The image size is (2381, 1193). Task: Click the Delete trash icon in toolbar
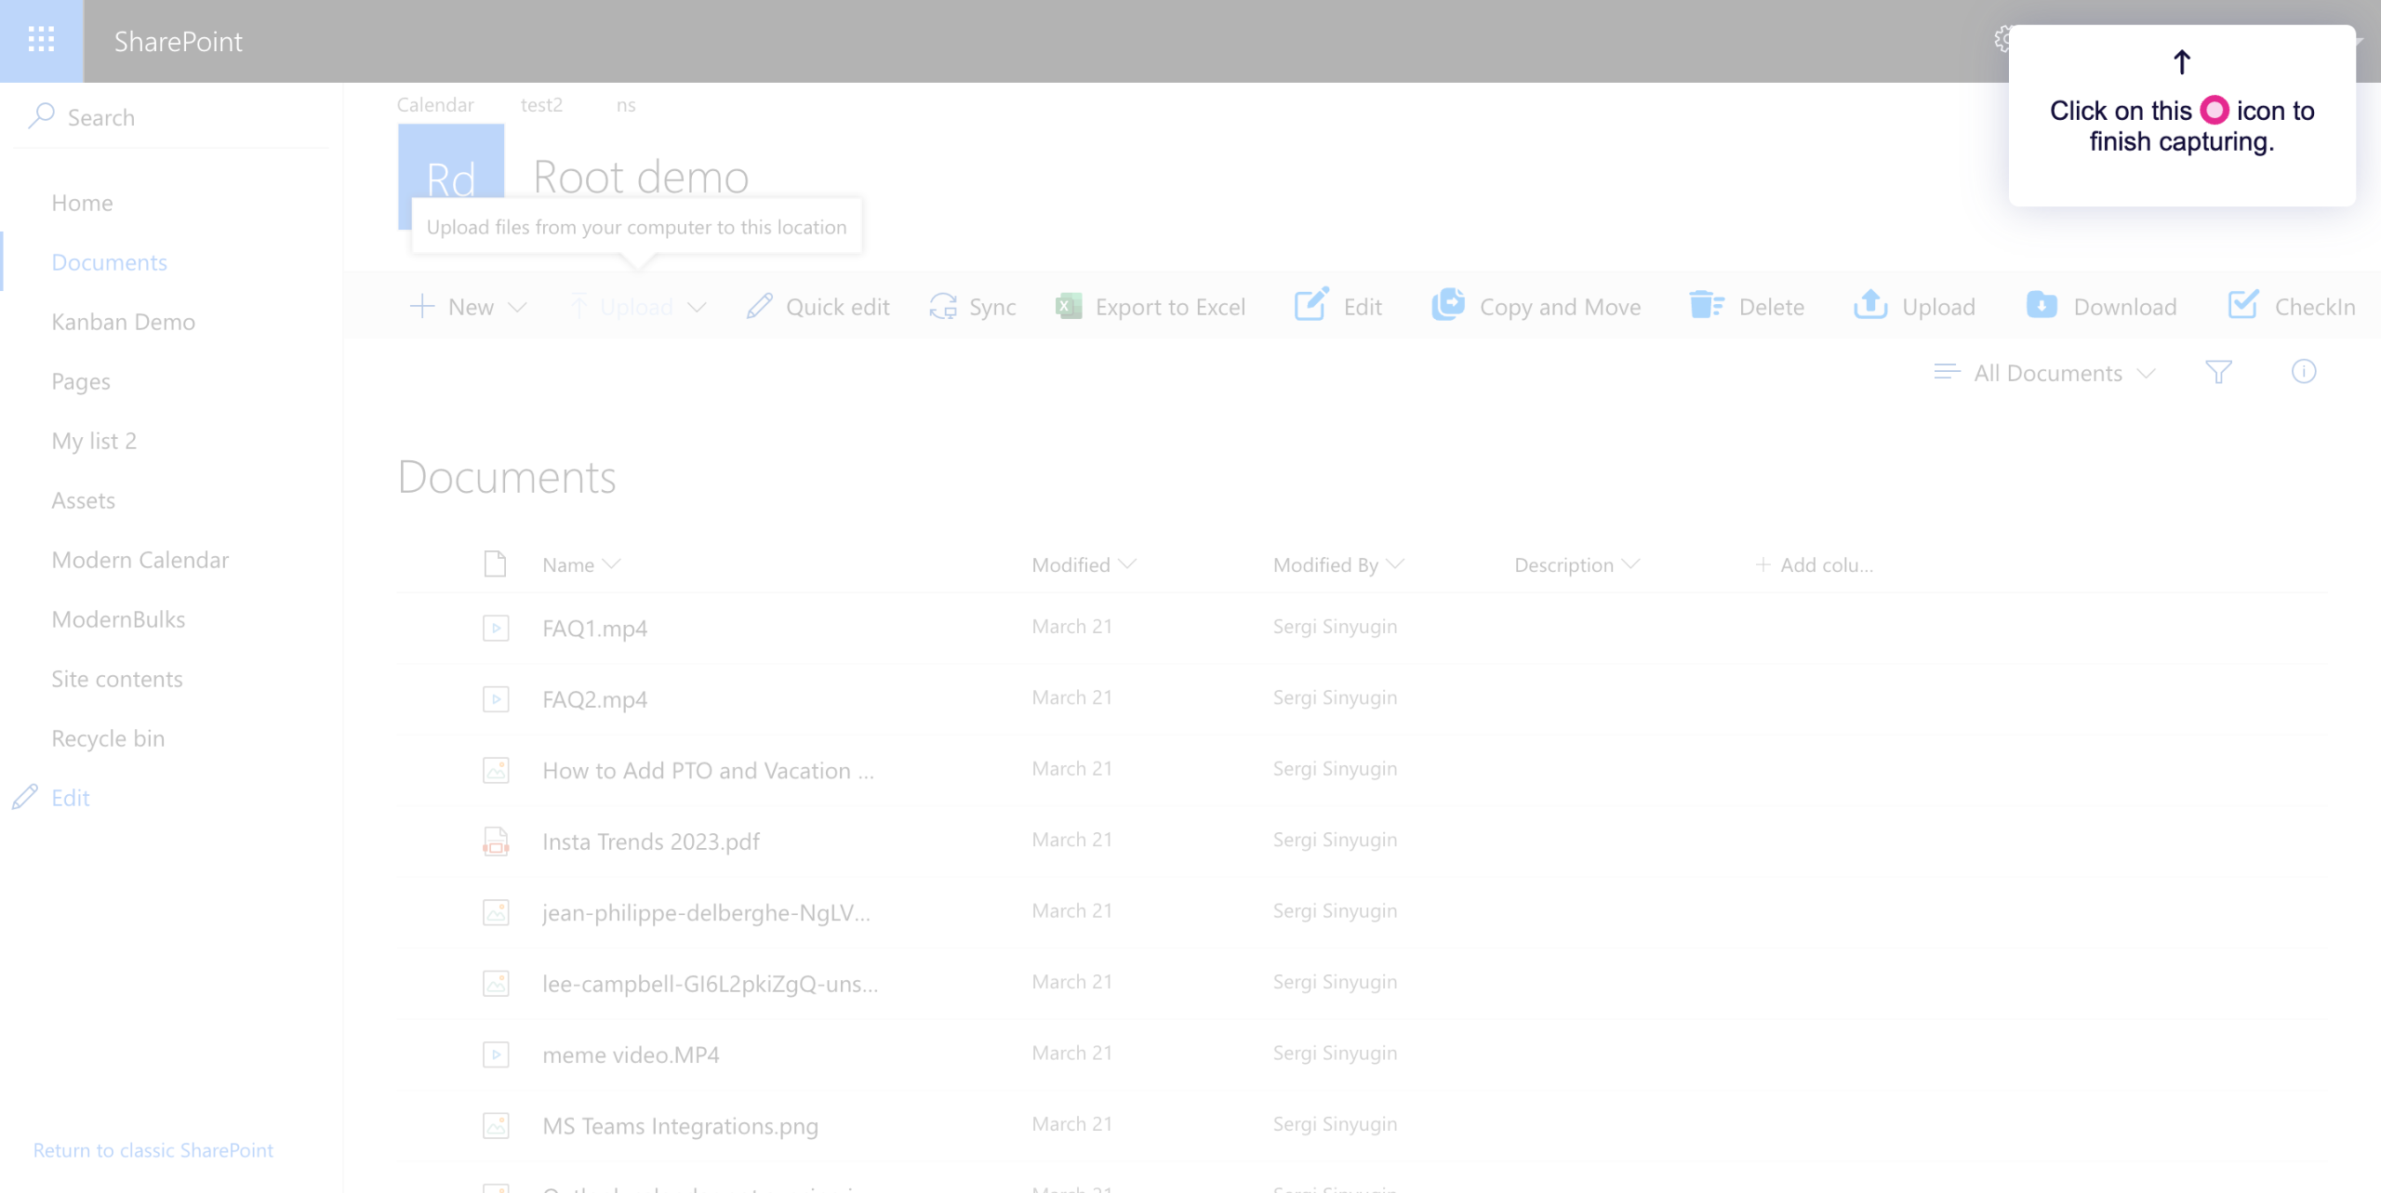pyautogui.click(x=1706, y=305)
